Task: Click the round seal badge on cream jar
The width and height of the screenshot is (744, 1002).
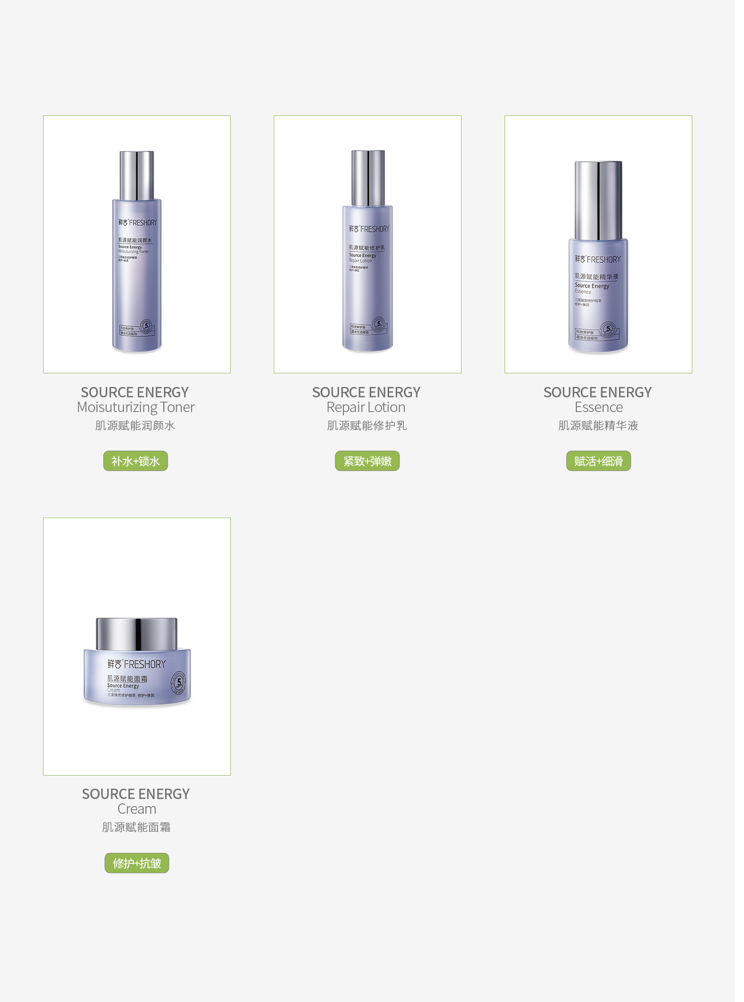Action: pyautogui.click(x=179, y=683)
